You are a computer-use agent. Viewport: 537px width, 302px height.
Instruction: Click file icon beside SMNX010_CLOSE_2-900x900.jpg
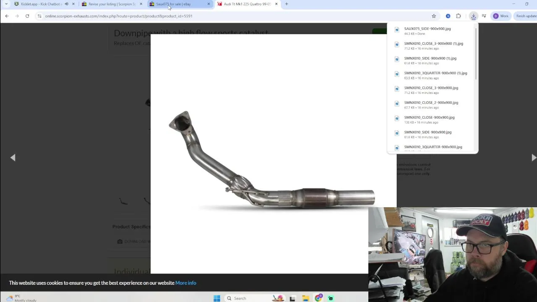[x=397, y=104]
